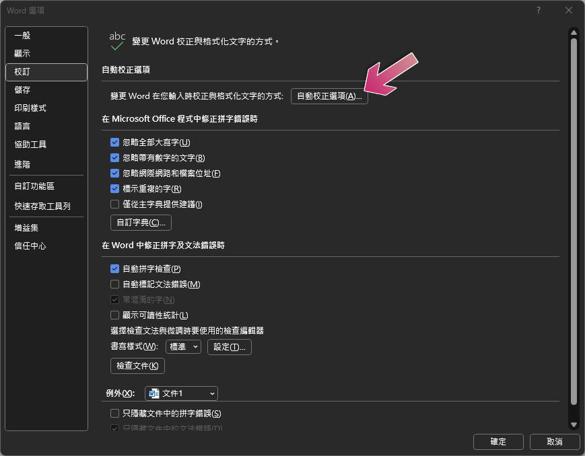
Task: Enable 僅從主字典提供建議 checkbox
Action: 115,204
